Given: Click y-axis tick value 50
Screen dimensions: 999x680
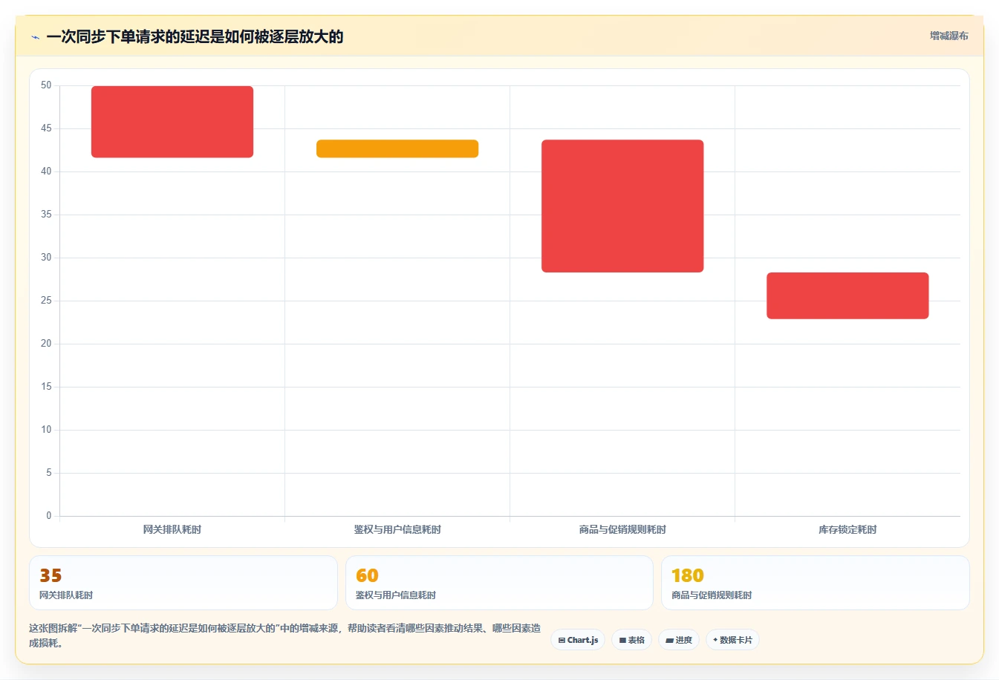Looking at the screenshot, I should click(46, 85).
